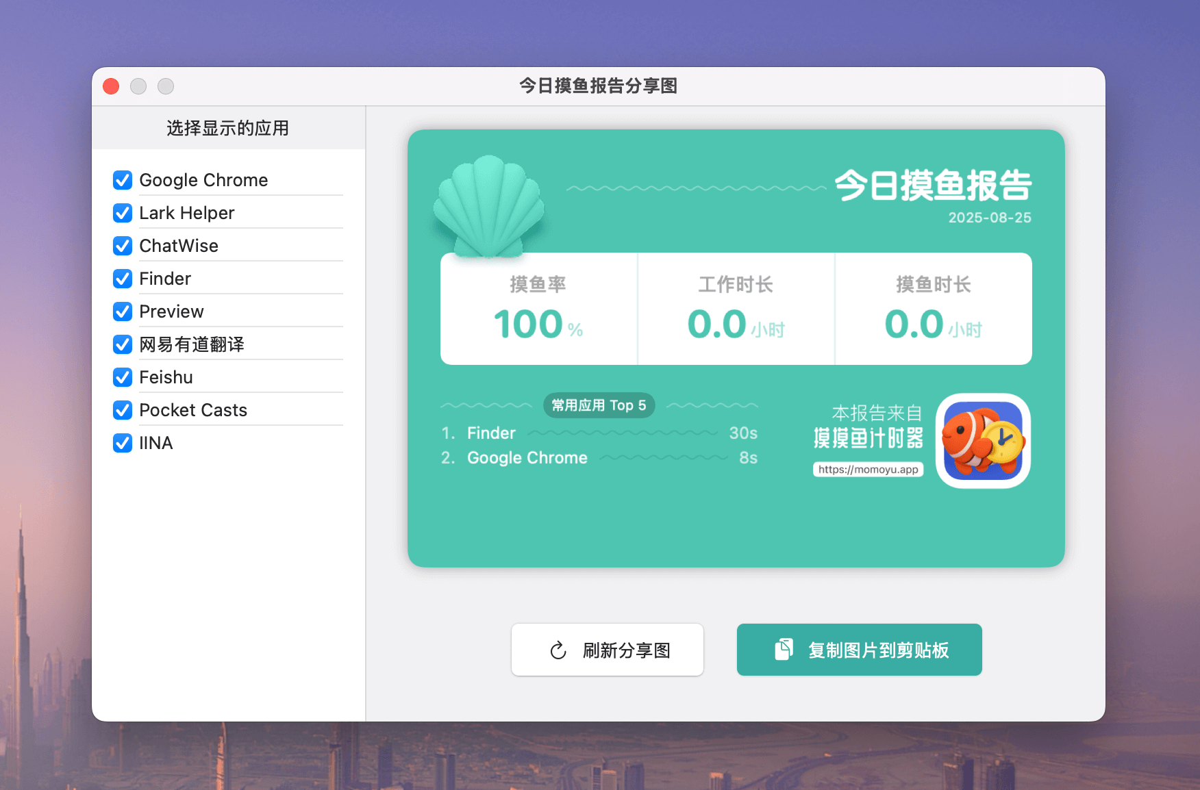Click the 常用应用 Top 5 badge
Screen dimensions: 1200x790
pyautogui.click(x=599, y=405)
